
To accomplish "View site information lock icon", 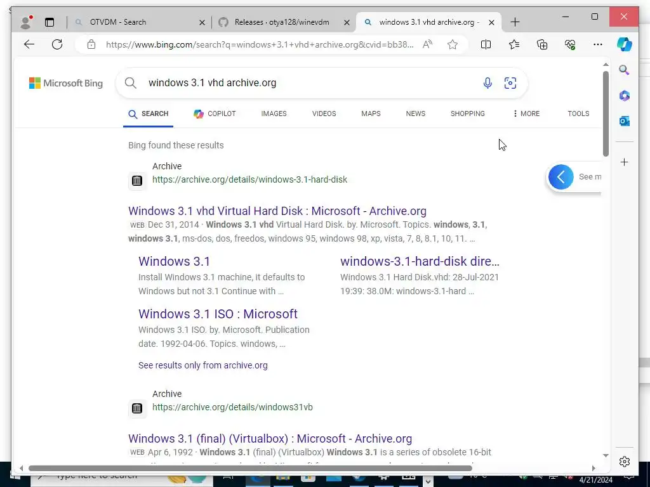I will click(x=91, y=44).
